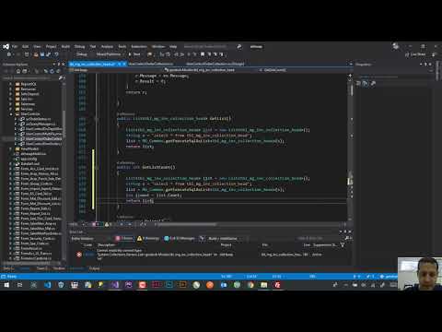This screenshot has width=442, height=332.
Task: Open the Analyze menu
Action: [107, 47]
